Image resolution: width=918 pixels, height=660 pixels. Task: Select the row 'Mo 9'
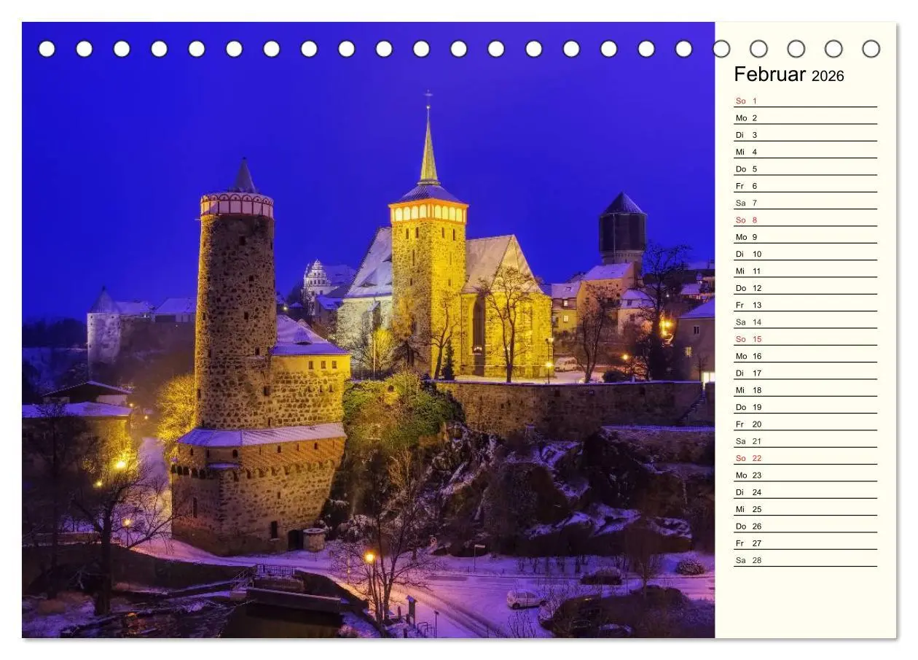pyautogui.click(x=805, y=237)
